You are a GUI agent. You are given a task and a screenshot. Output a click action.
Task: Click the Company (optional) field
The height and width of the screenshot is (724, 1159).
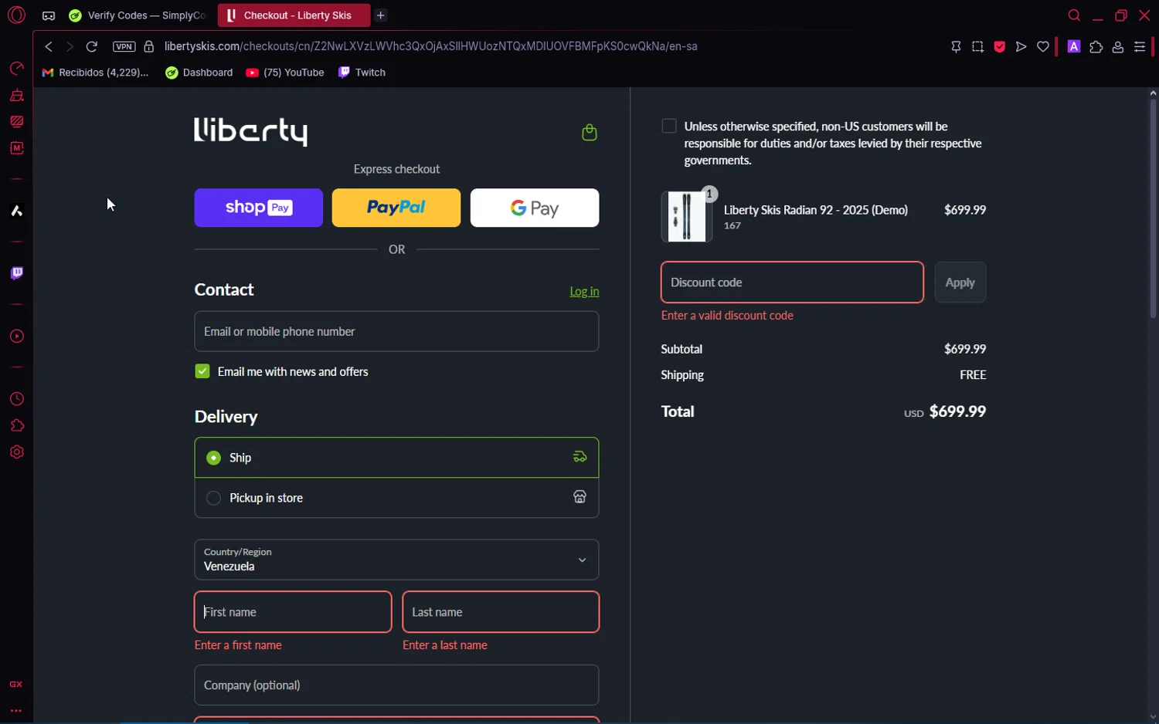coord(396,685)
